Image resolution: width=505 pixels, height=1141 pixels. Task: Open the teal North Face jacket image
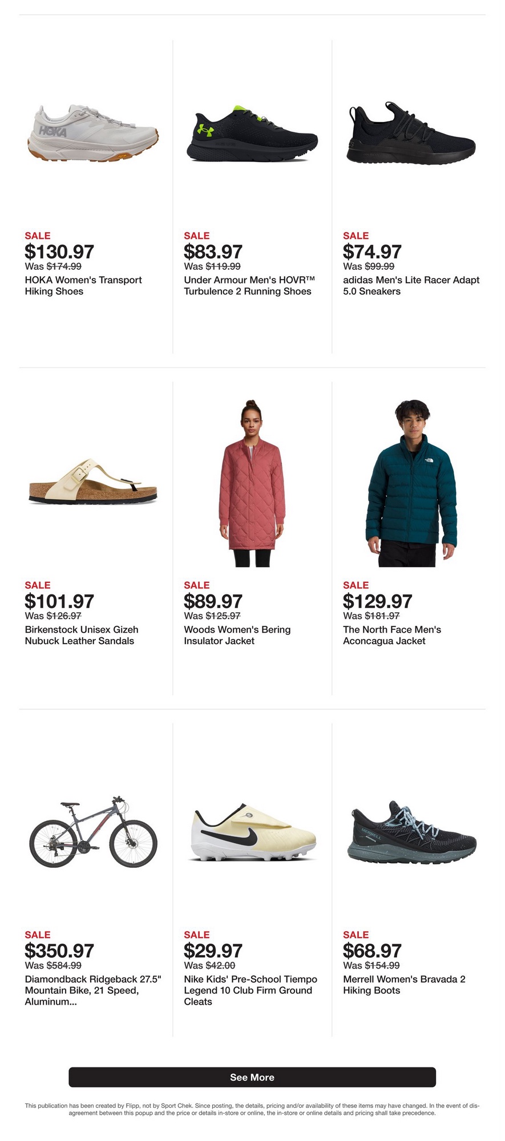pyautogui.click(x=411, y=483)
